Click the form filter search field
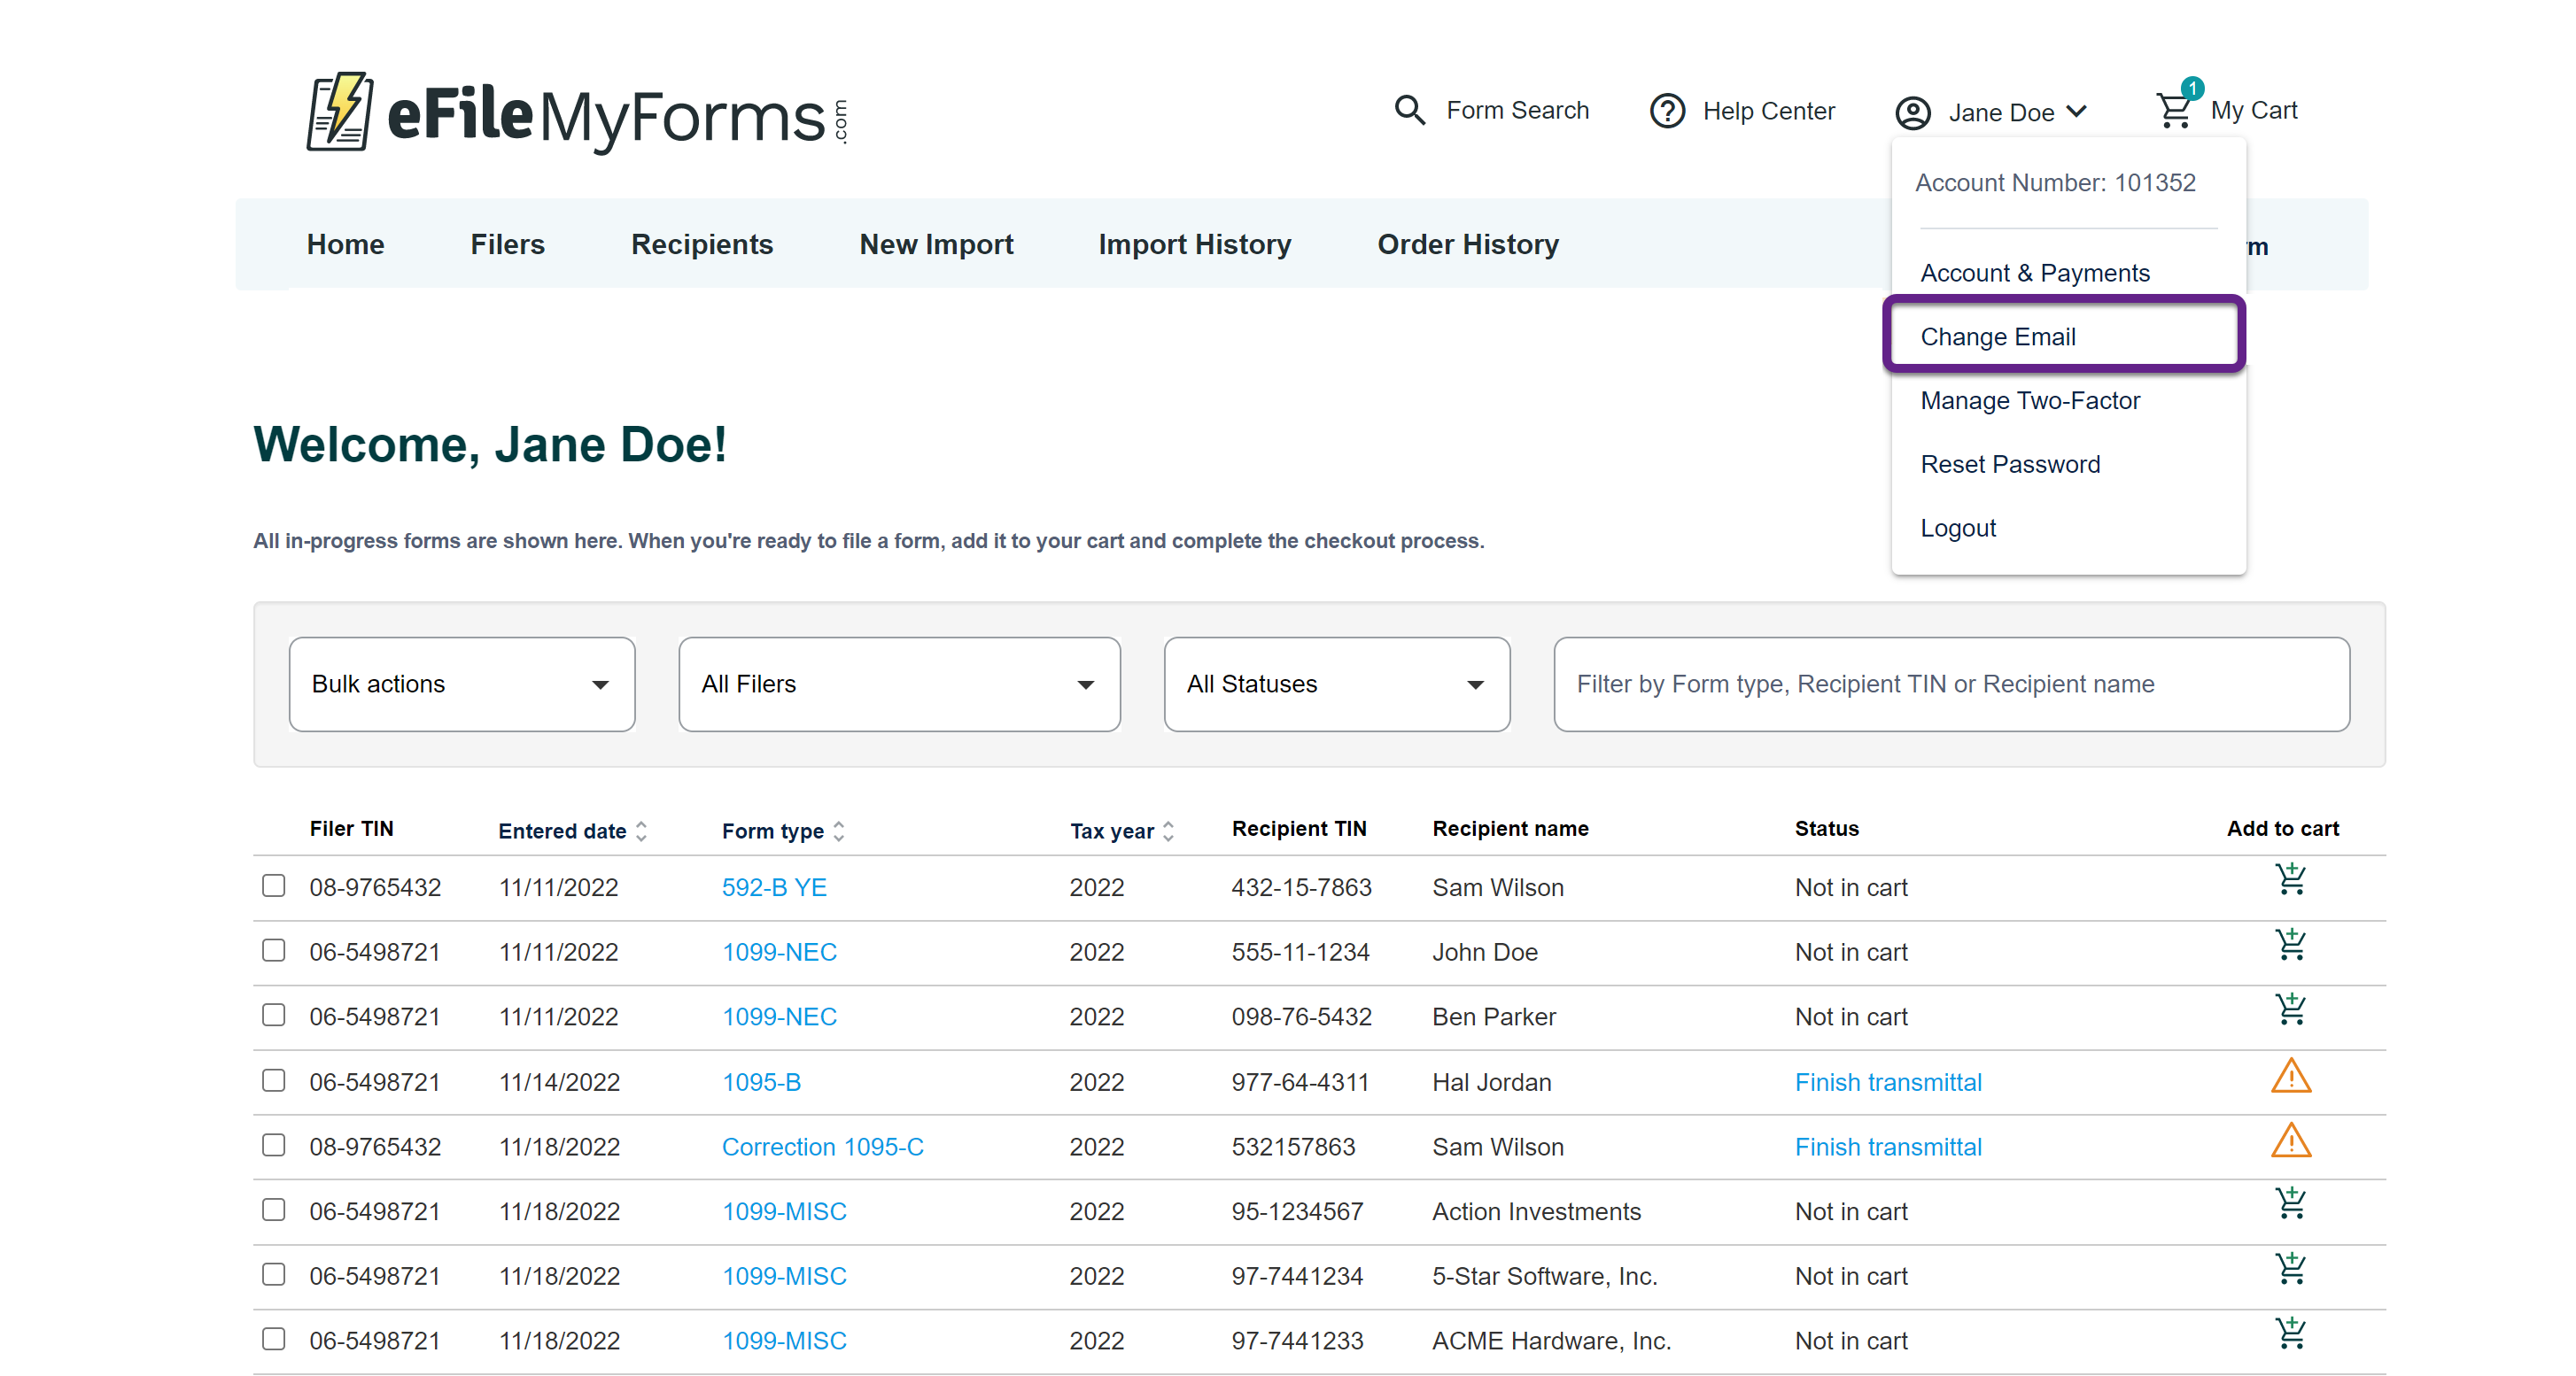 1951,684
